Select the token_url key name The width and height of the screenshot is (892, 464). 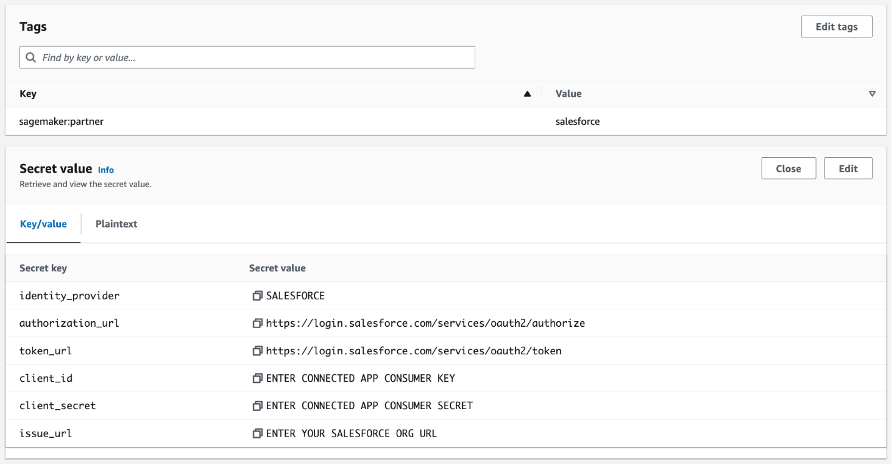(46, 350)
